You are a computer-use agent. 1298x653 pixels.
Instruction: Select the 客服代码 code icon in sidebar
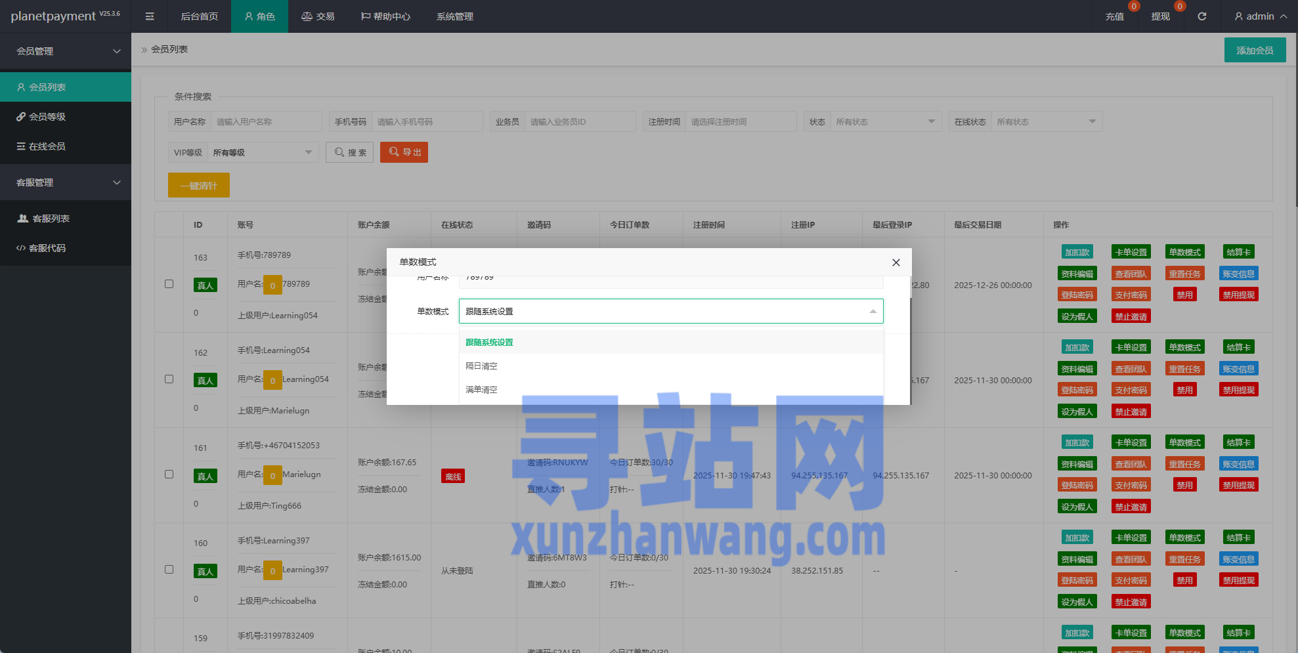pyautogui.click(x=20, y=248)
